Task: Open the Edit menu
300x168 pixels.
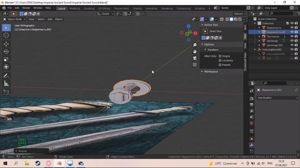Action: [17, 8]
